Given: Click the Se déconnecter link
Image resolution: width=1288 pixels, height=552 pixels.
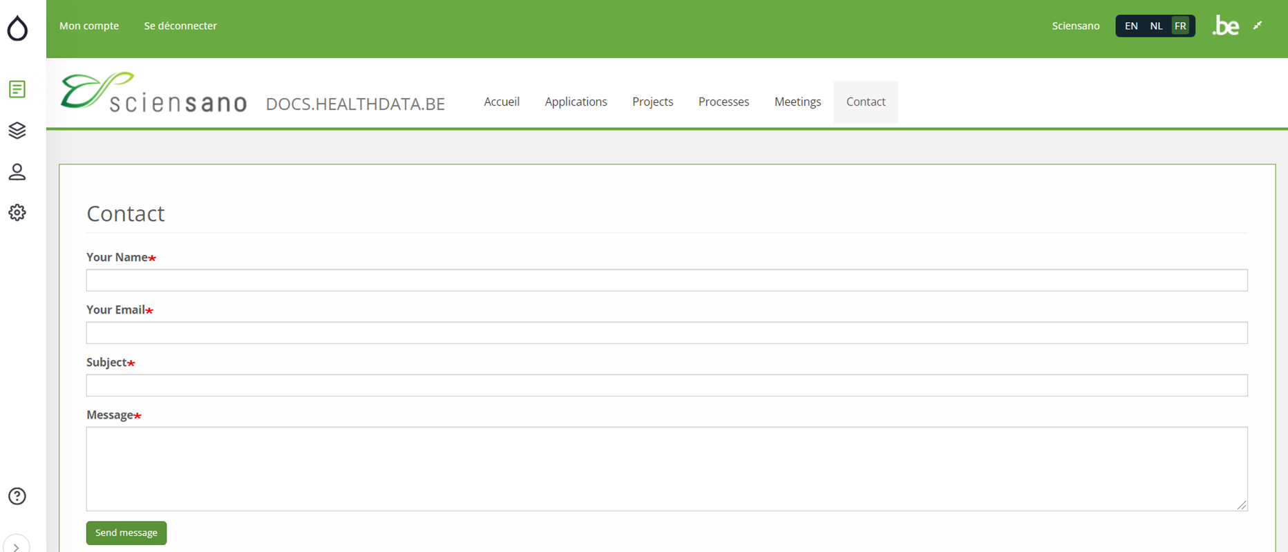Looking at the screenshot, I should coord(180,26).
